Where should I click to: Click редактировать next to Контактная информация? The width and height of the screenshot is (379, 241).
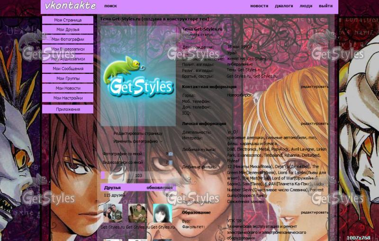coord(315,87)
